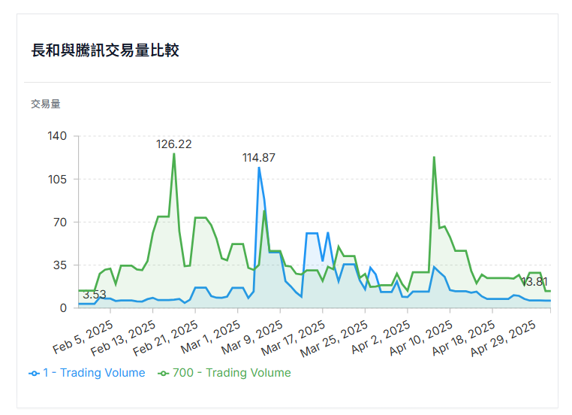The image size is (572, 415).
Task: Click the 70 y-axis tick label
Action: coord(60,222)
